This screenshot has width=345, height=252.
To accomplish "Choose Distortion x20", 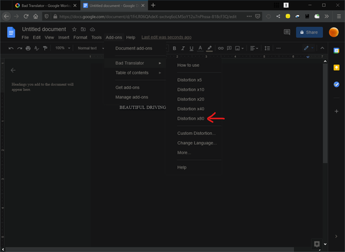I will [194, 99].
